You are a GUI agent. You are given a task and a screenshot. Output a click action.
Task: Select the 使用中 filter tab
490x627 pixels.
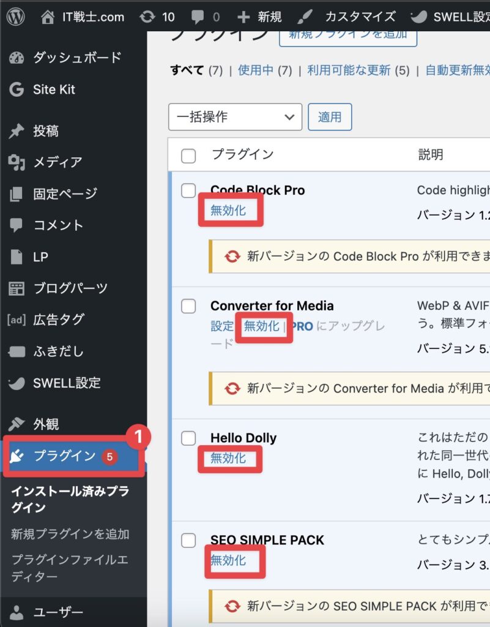pos(256,70)
